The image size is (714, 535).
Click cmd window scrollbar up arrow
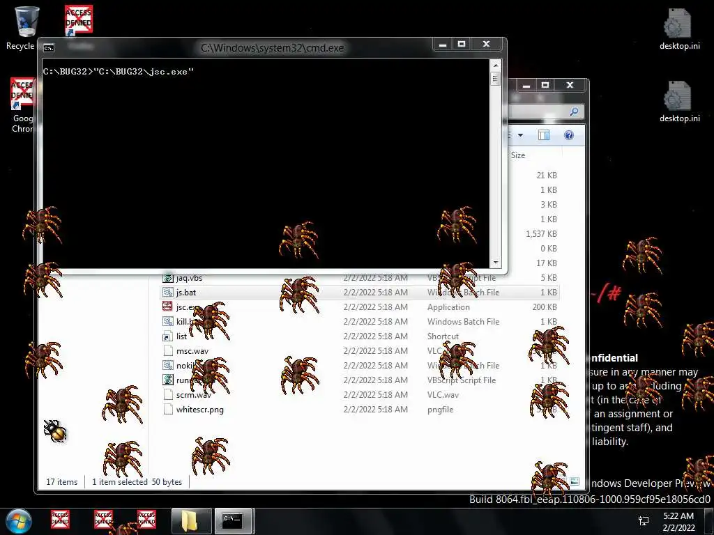(x=496, y=65)
